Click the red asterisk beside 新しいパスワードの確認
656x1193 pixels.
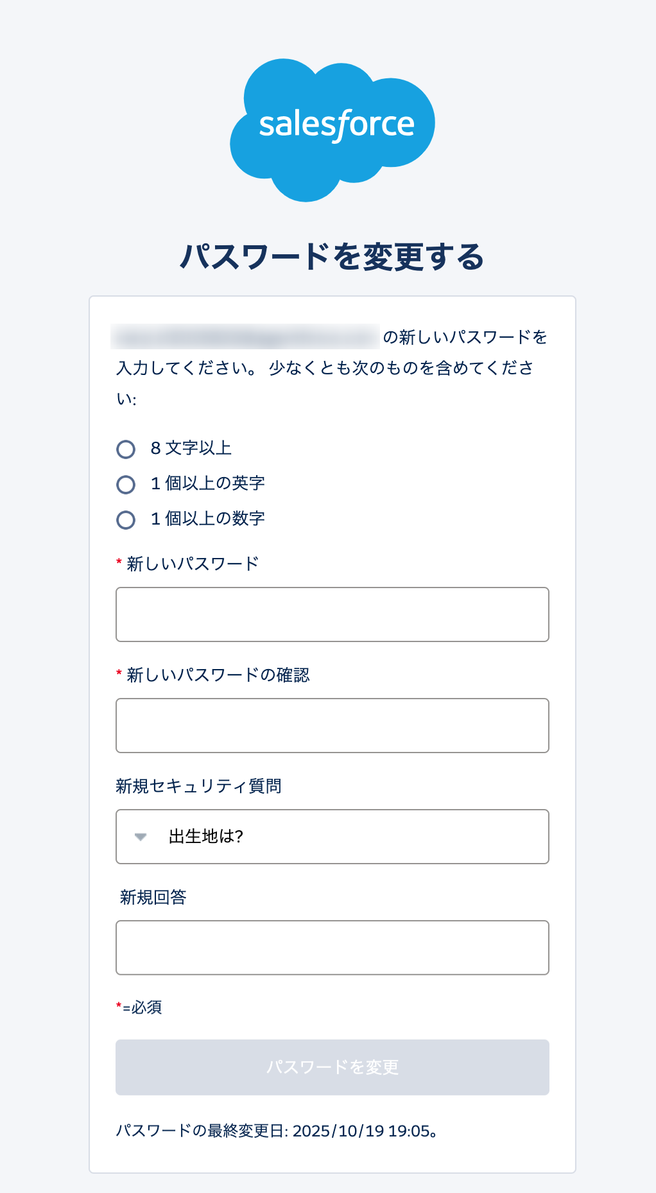pyautogui.click(x=117, y=674)
